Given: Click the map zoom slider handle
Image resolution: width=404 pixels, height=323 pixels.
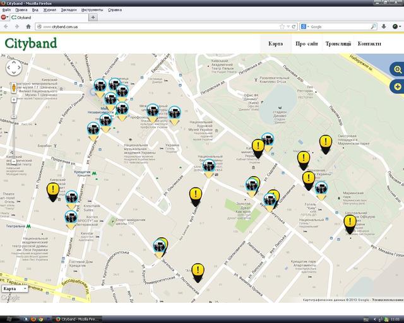Looking at the screenshot, I should [x=14, y=117].
